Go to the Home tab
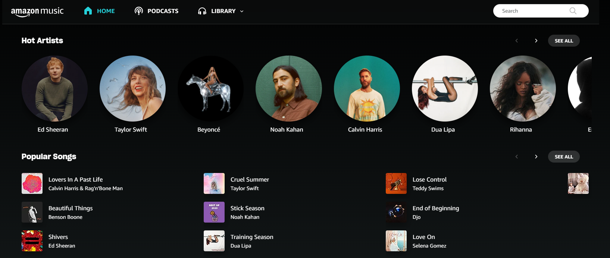The image size is (610, 258). (106, 11)
